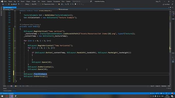The height and width of the screenshot is (98, 175).
Task: Click the split editor icon above the scrollbar
Action: (170, 10)
